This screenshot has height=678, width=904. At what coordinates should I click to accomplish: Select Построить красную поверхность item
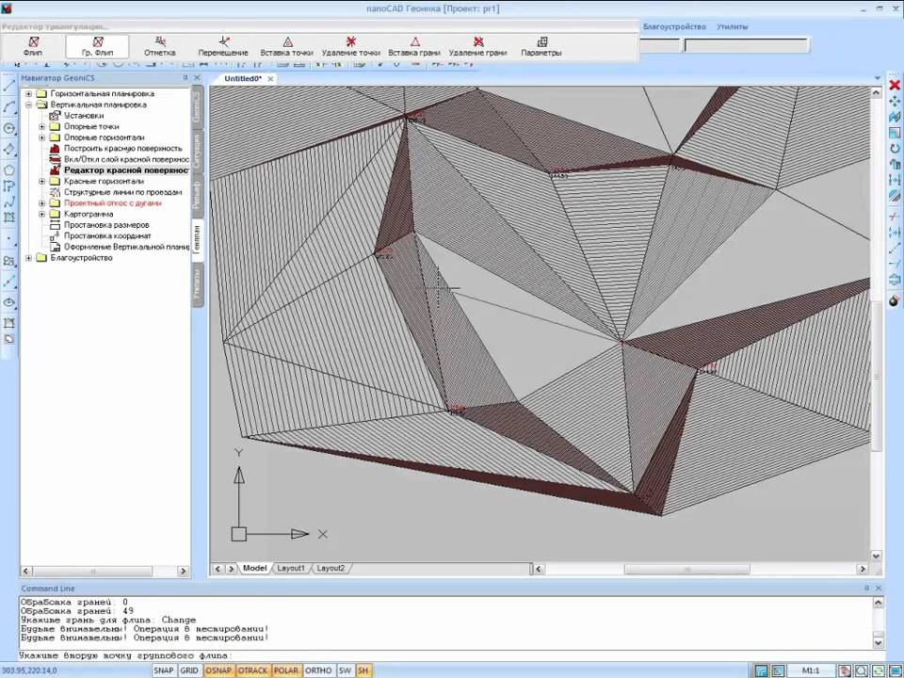pos(122,149)
